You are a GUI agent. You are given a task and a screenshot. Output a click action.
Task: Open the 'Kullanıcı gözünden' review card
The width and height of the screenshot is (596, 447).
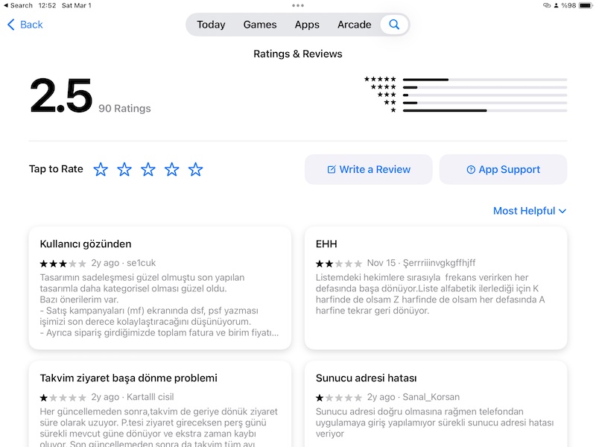pyautogui.click(x=160, y=288)
